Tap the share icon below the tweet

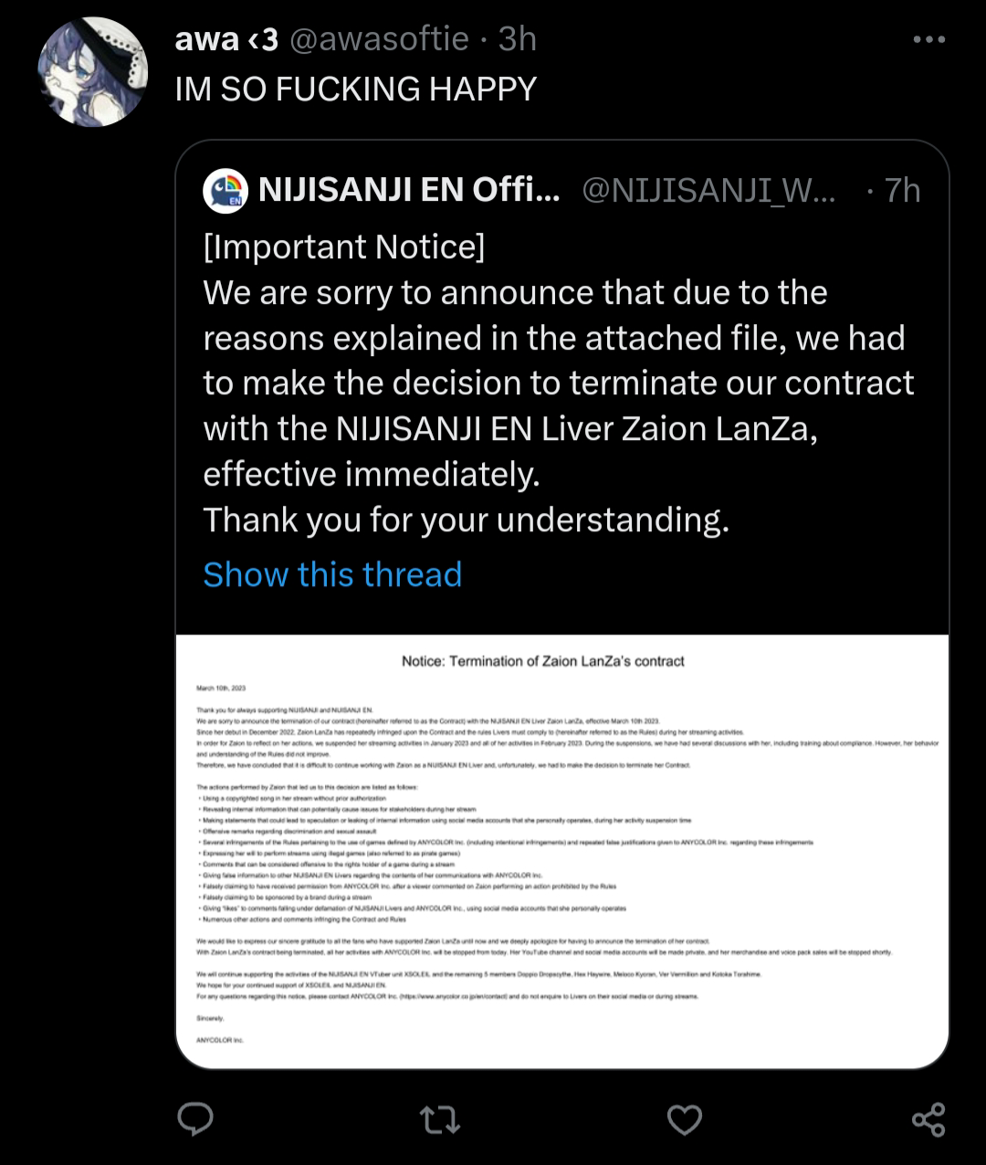coord(928,1119)
